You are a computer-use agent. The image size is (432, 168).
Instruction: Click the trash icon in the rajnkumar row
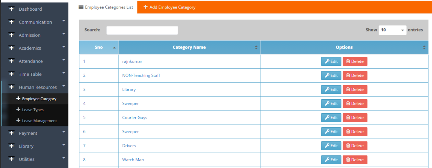point(348,61)
